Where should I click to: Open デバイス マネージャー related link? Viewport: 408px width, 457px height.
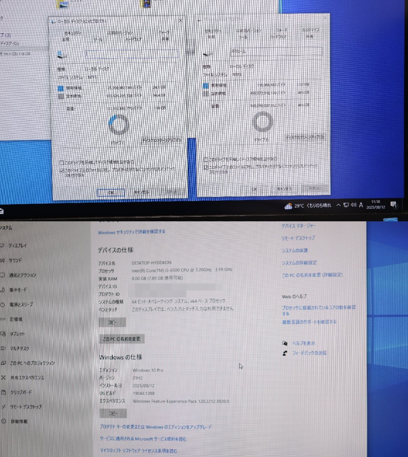(299, 226)
